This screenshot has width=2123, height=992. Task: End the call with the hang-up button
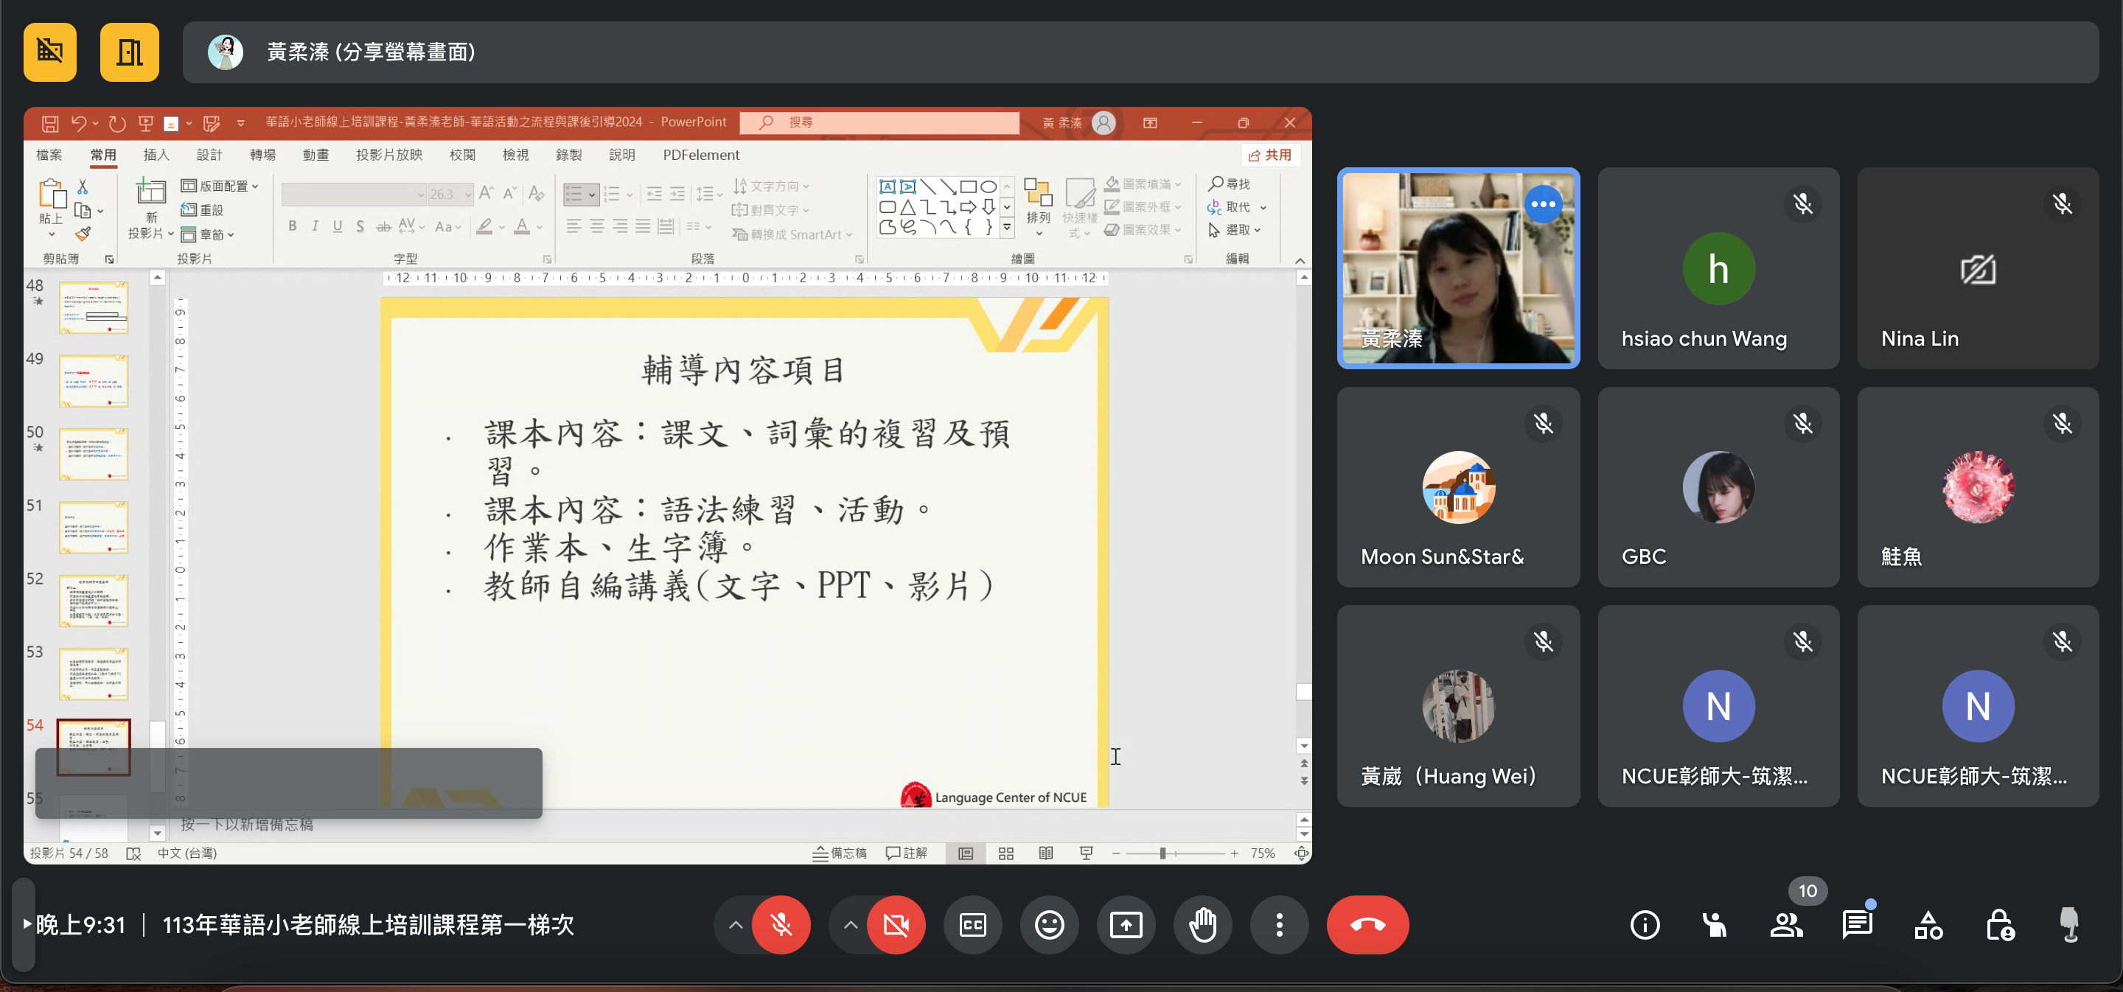1367,924
